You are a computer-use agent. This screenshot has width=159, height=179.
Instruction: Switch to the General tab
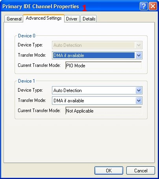14,18
